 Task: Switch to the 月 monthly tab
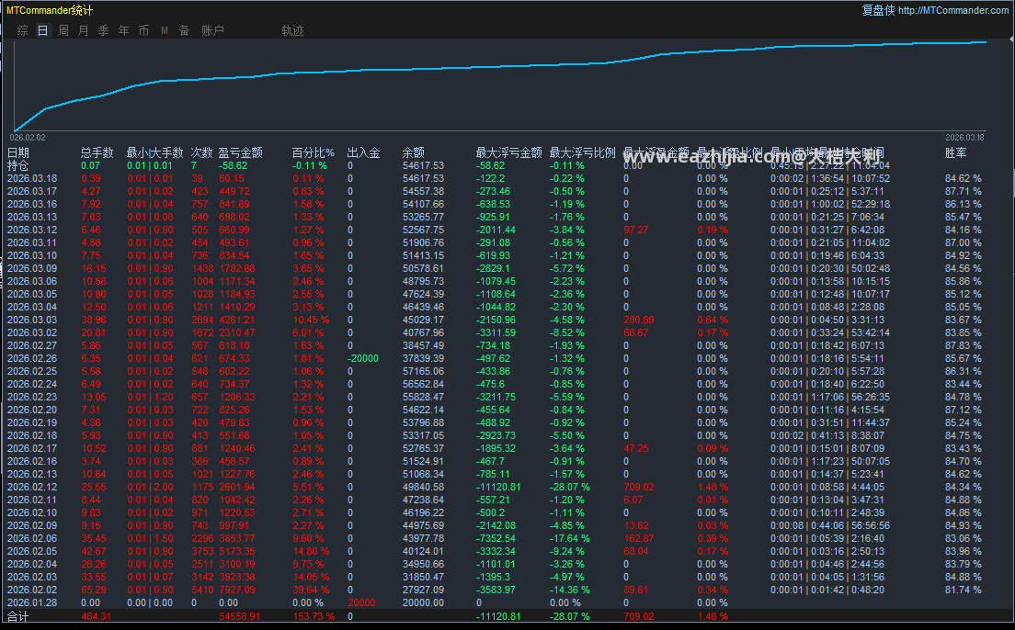pyautogui.click(x=83, y=30)
